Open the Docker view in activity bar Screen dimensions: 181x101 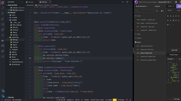[x=3, y=40]
